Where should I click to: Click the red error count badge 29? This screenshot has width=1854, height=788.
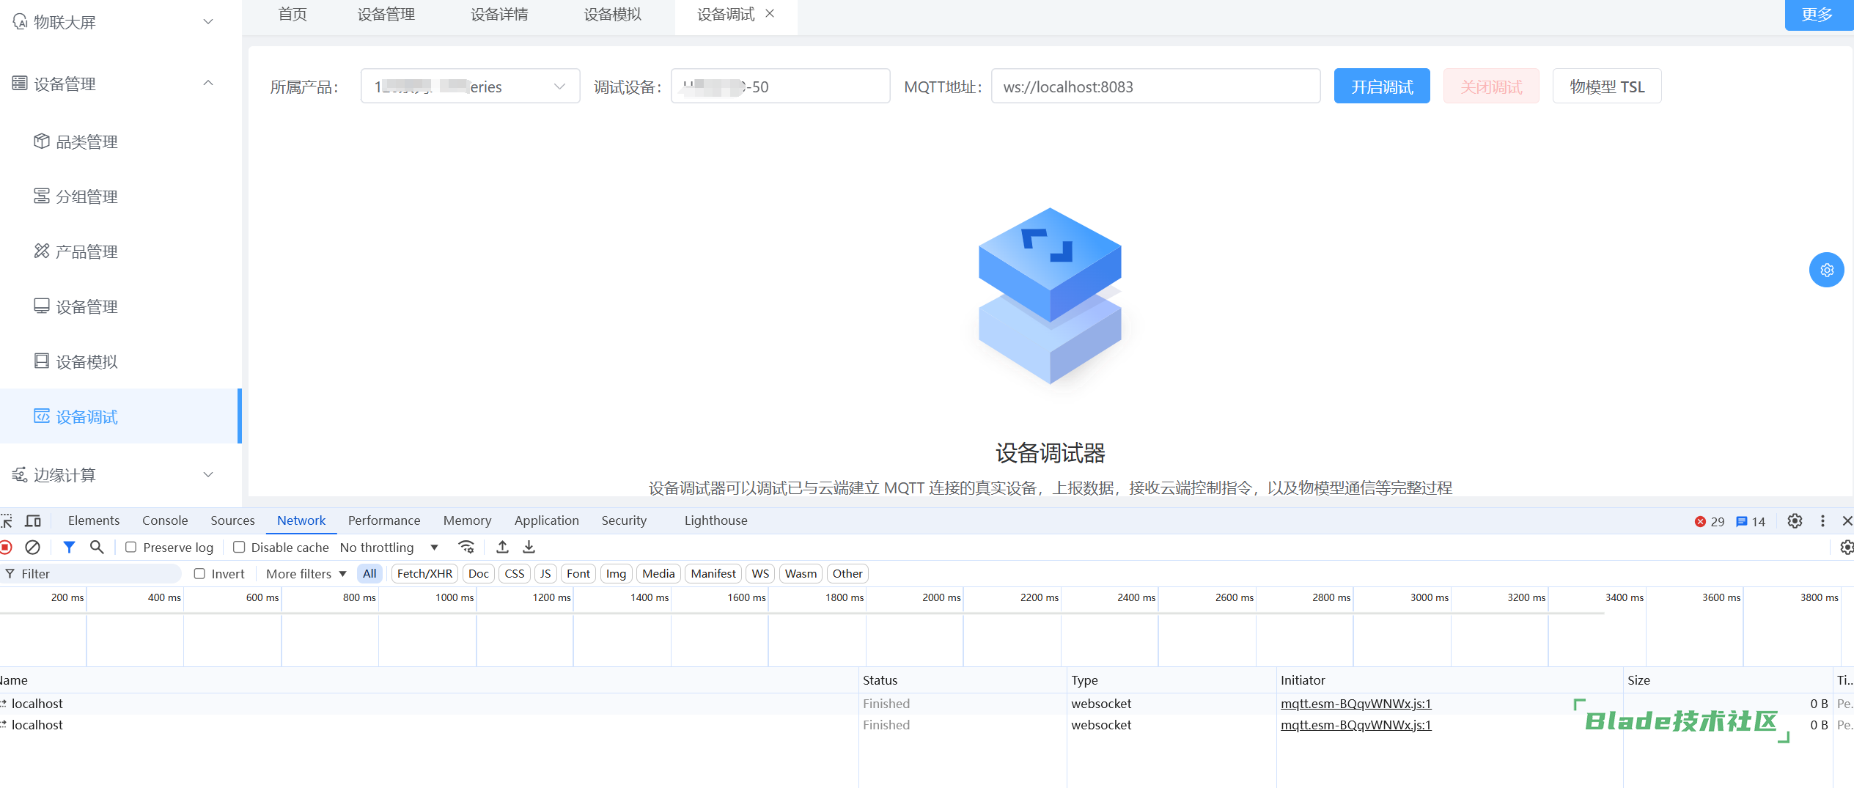point(1710,521)
